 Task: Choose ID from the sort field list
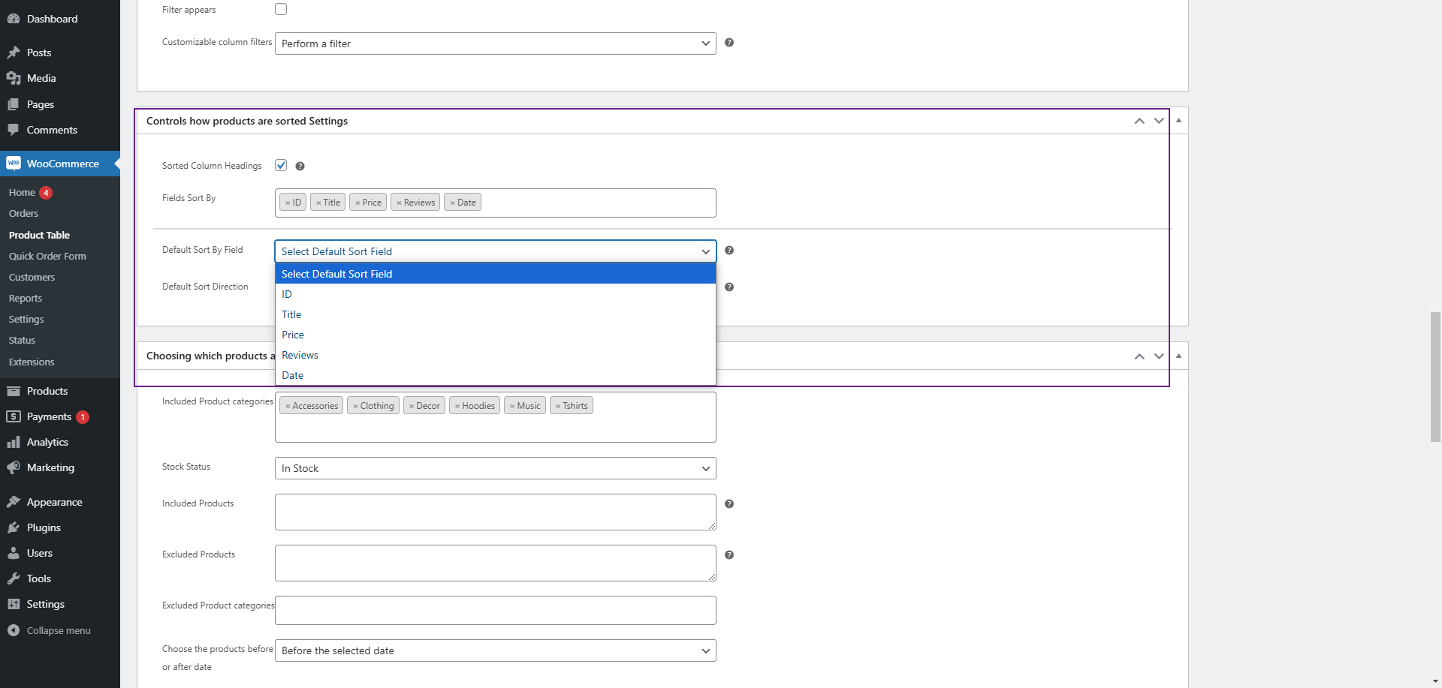pos(495,294)
